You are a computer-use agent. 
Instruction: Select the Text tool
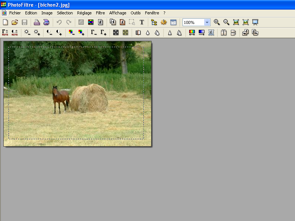[142, 22]
